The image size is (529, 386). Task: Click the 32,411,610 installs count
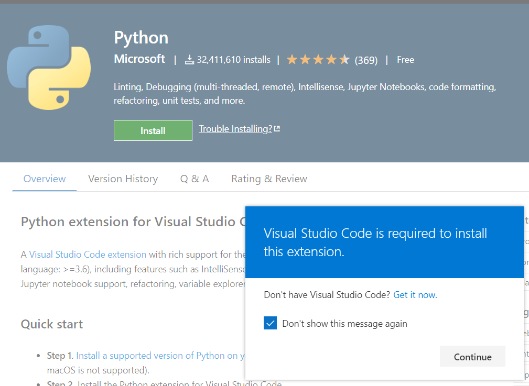tap(234, 60)
